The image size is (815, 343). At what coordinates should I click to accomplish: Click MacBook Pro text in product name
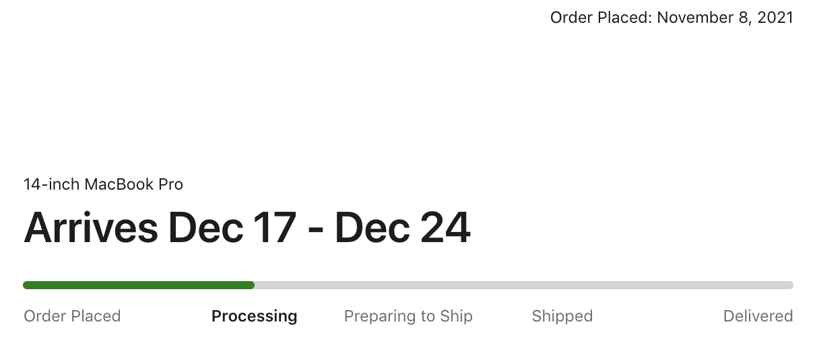(x=133, y=184)
